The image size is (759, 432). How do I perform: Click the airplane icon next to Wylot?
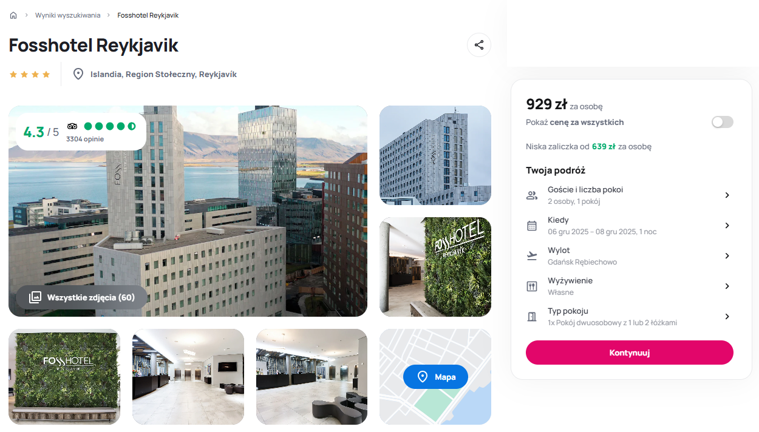click(532, 256)
